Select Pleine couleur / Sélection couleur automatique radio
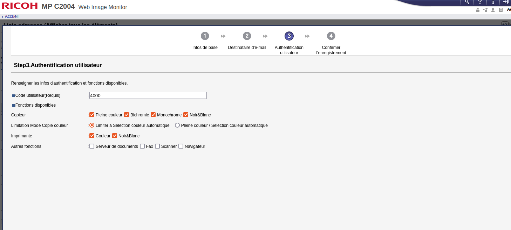Screen dimensions: 511x230 tap(177, 125)
